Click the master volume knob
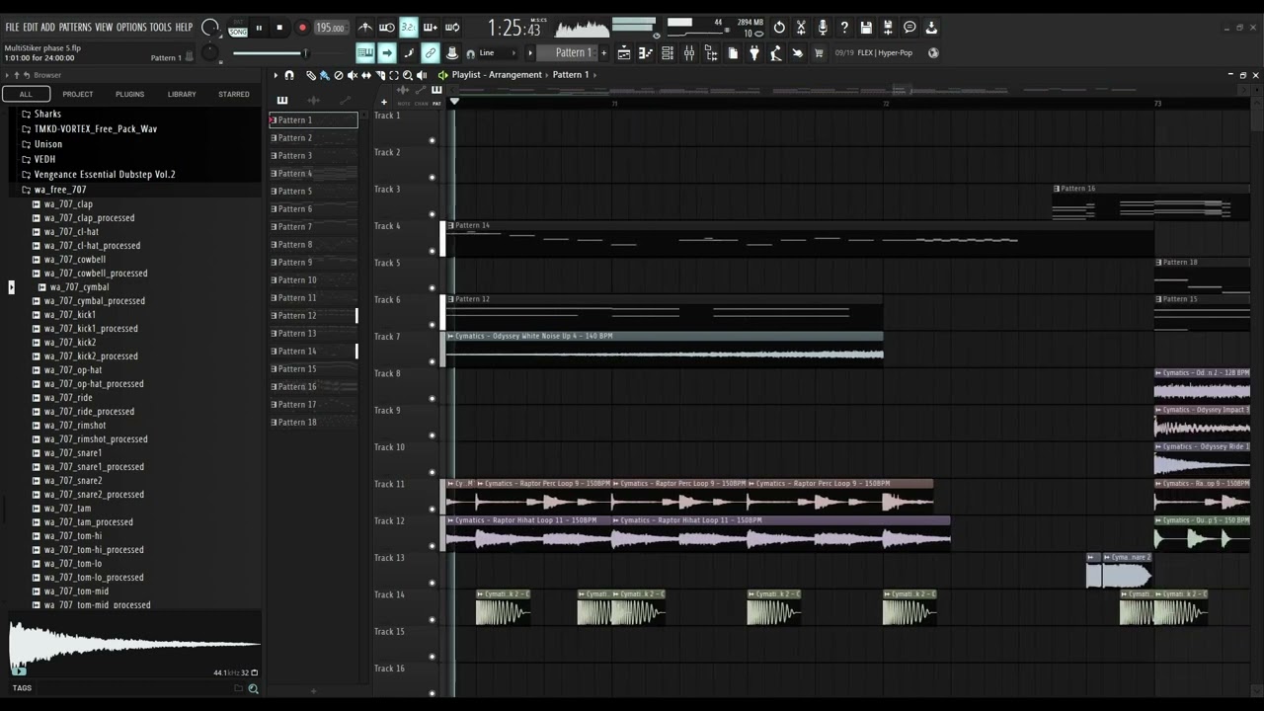The height and width of the screenshot is (711, 1264). tap(210, 28)
